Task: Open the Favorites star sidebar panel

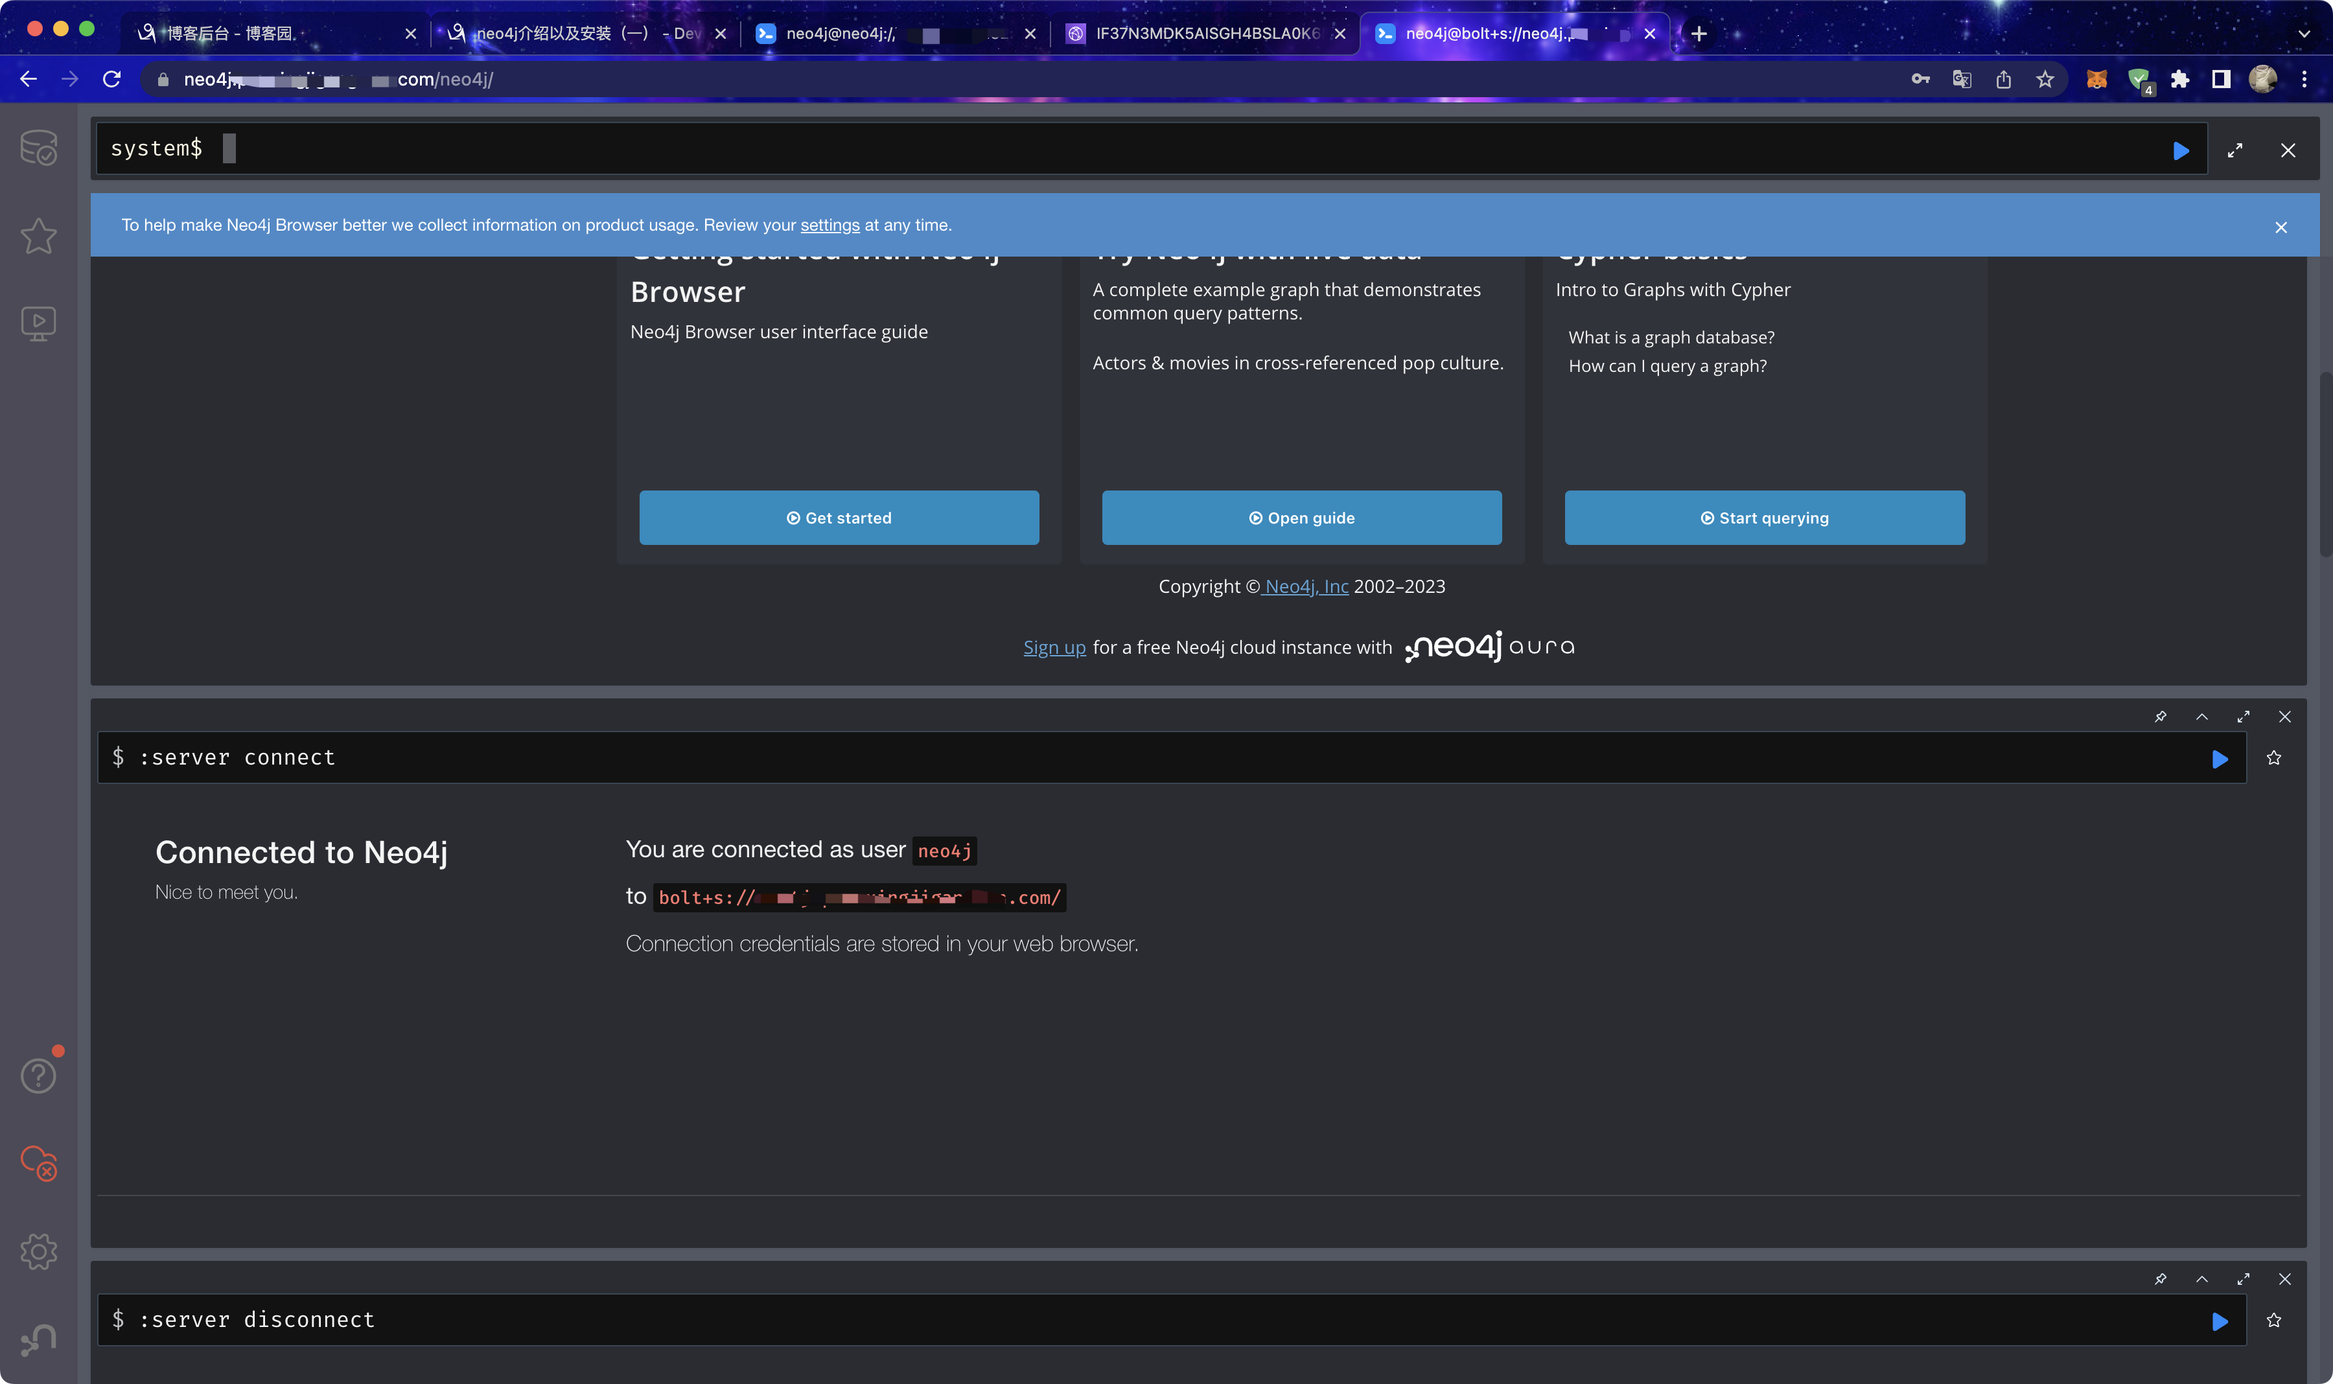Action: click(x=38, y=236)
